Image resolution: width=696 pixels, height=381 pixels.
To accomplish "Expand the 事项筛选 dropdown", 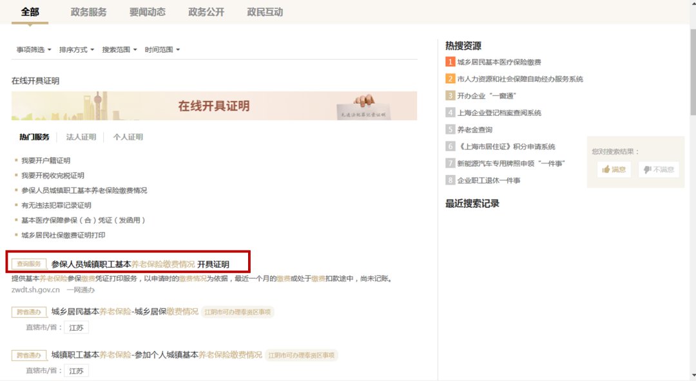I will click(34, 50).
